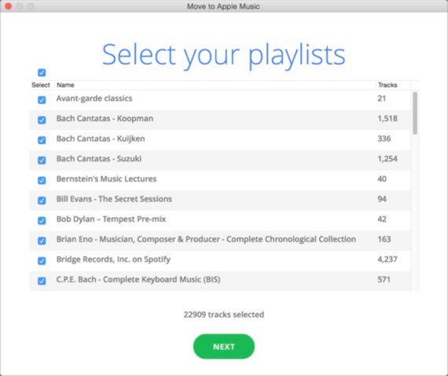The width and height of the screenshot is (448, 376).
Task: Click the 21 track count
Action: pos(382,98)
